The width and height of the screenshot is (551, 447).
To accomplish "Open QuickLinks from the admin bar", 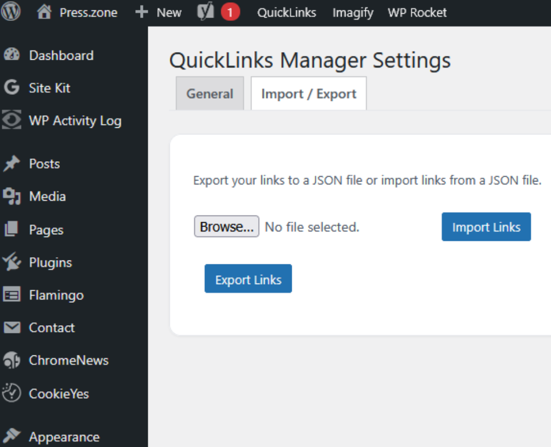I will [x=286, y=12].
